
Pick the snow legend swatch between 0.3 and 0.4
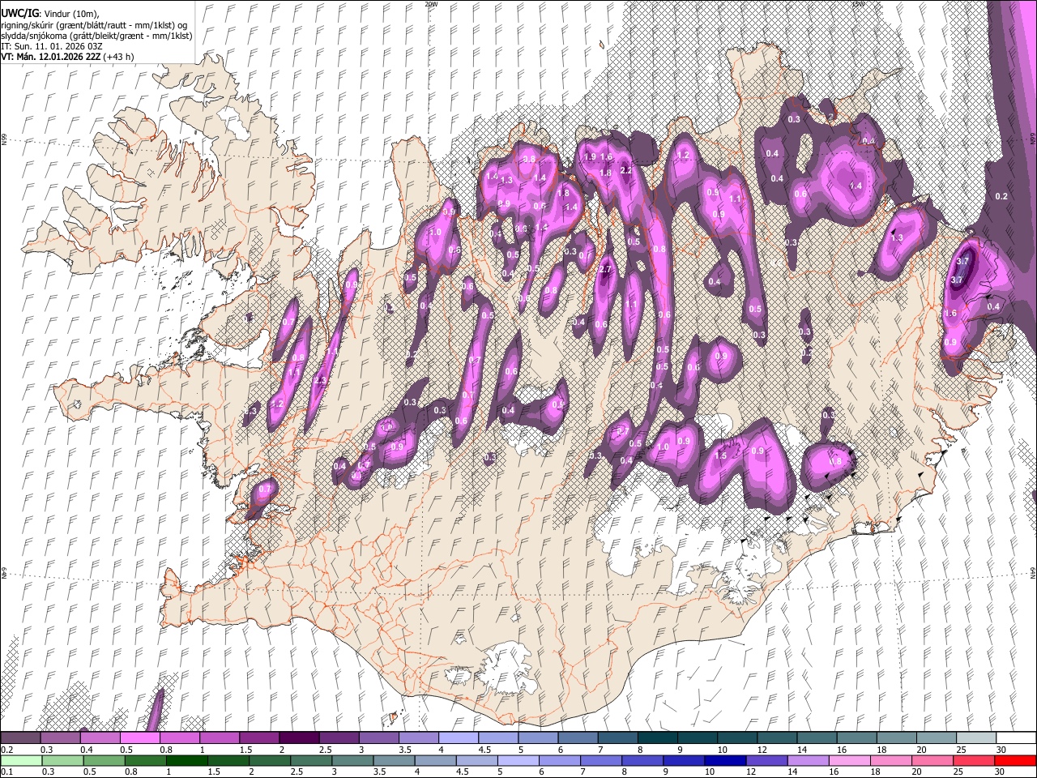click(60, 738)
